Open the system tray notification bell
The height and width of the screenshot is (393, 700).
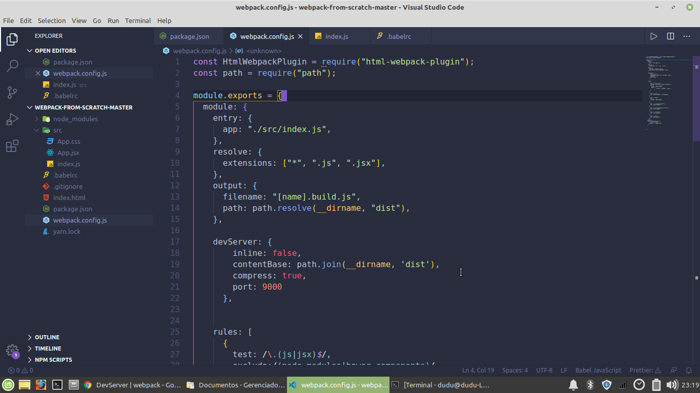point(573,385)
